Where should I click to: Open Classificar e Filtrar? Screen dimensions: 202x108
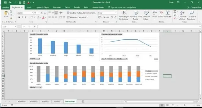[x=182, y=15]
